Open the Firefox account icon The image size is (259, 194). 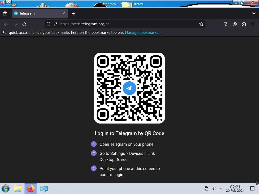235,24
